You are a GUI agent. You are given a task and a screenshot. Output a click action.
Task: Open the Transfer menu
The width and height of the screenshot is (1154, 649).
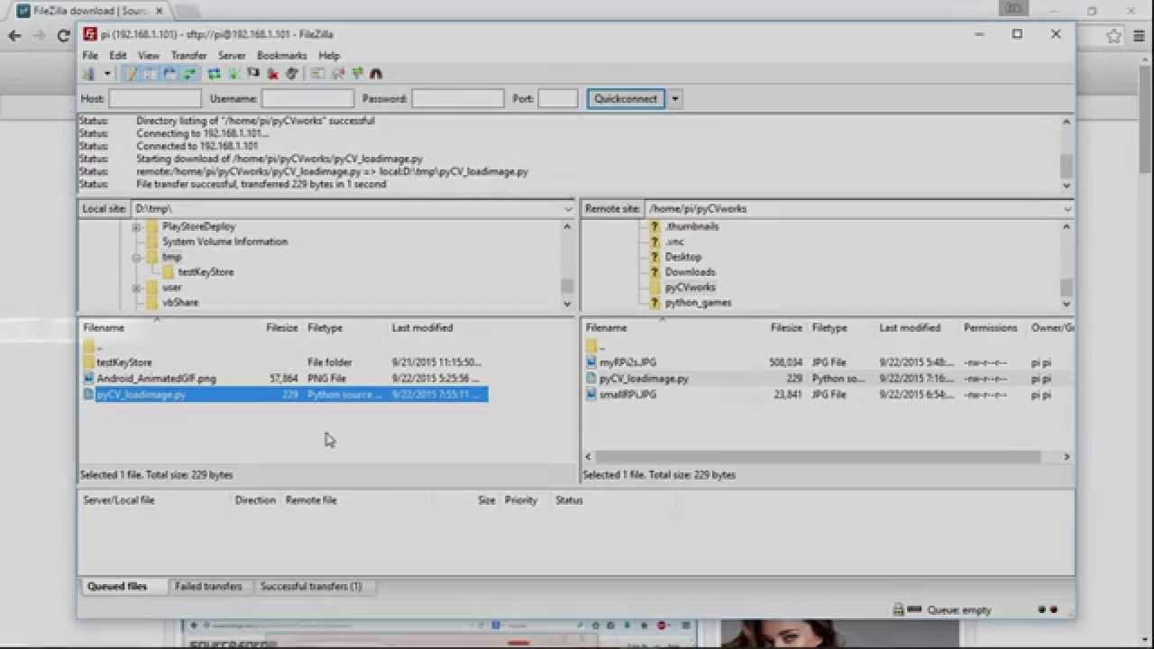pyautogui.click(x=189, y=55)
